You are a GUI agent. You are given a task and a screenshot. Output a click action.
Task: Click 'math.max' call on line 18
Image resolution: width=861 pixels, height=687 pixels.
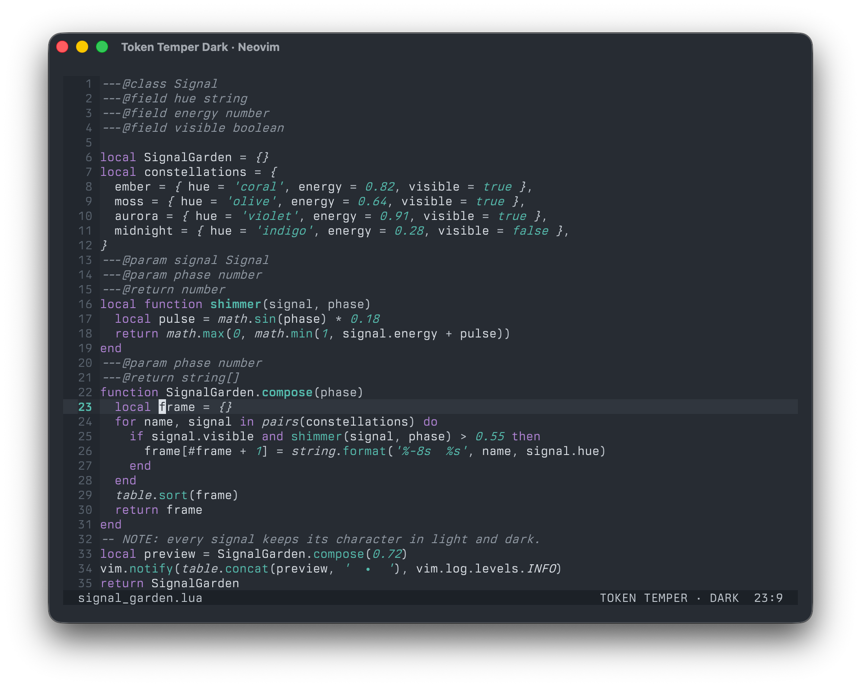tap(195, 334)
